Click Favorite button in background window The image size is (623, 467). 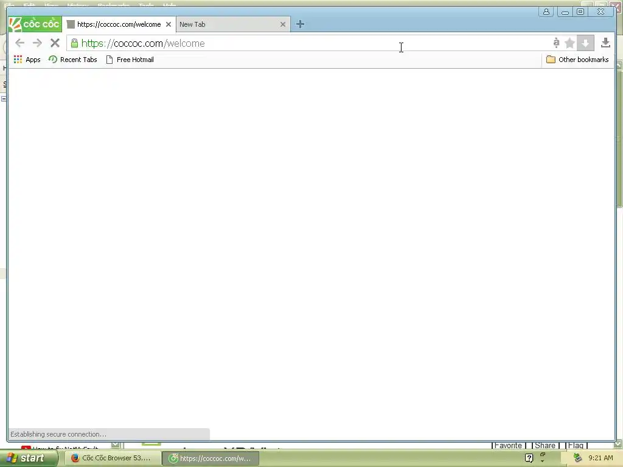tap(508, 446)
